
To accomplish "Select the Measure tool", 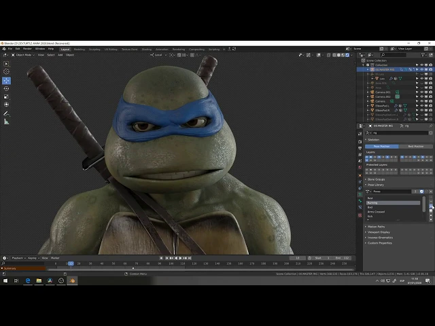I will coord(6,122).
